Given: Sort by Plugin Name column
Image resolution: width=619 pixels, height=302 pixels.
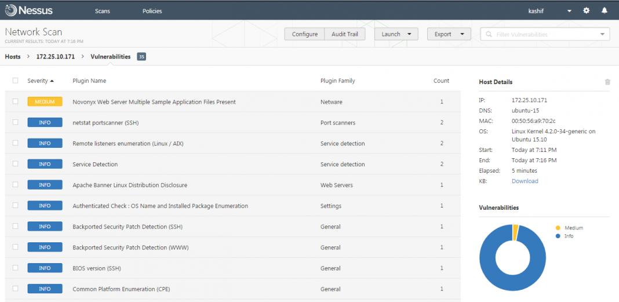Looking at the screenshot, I should [89, 81].
